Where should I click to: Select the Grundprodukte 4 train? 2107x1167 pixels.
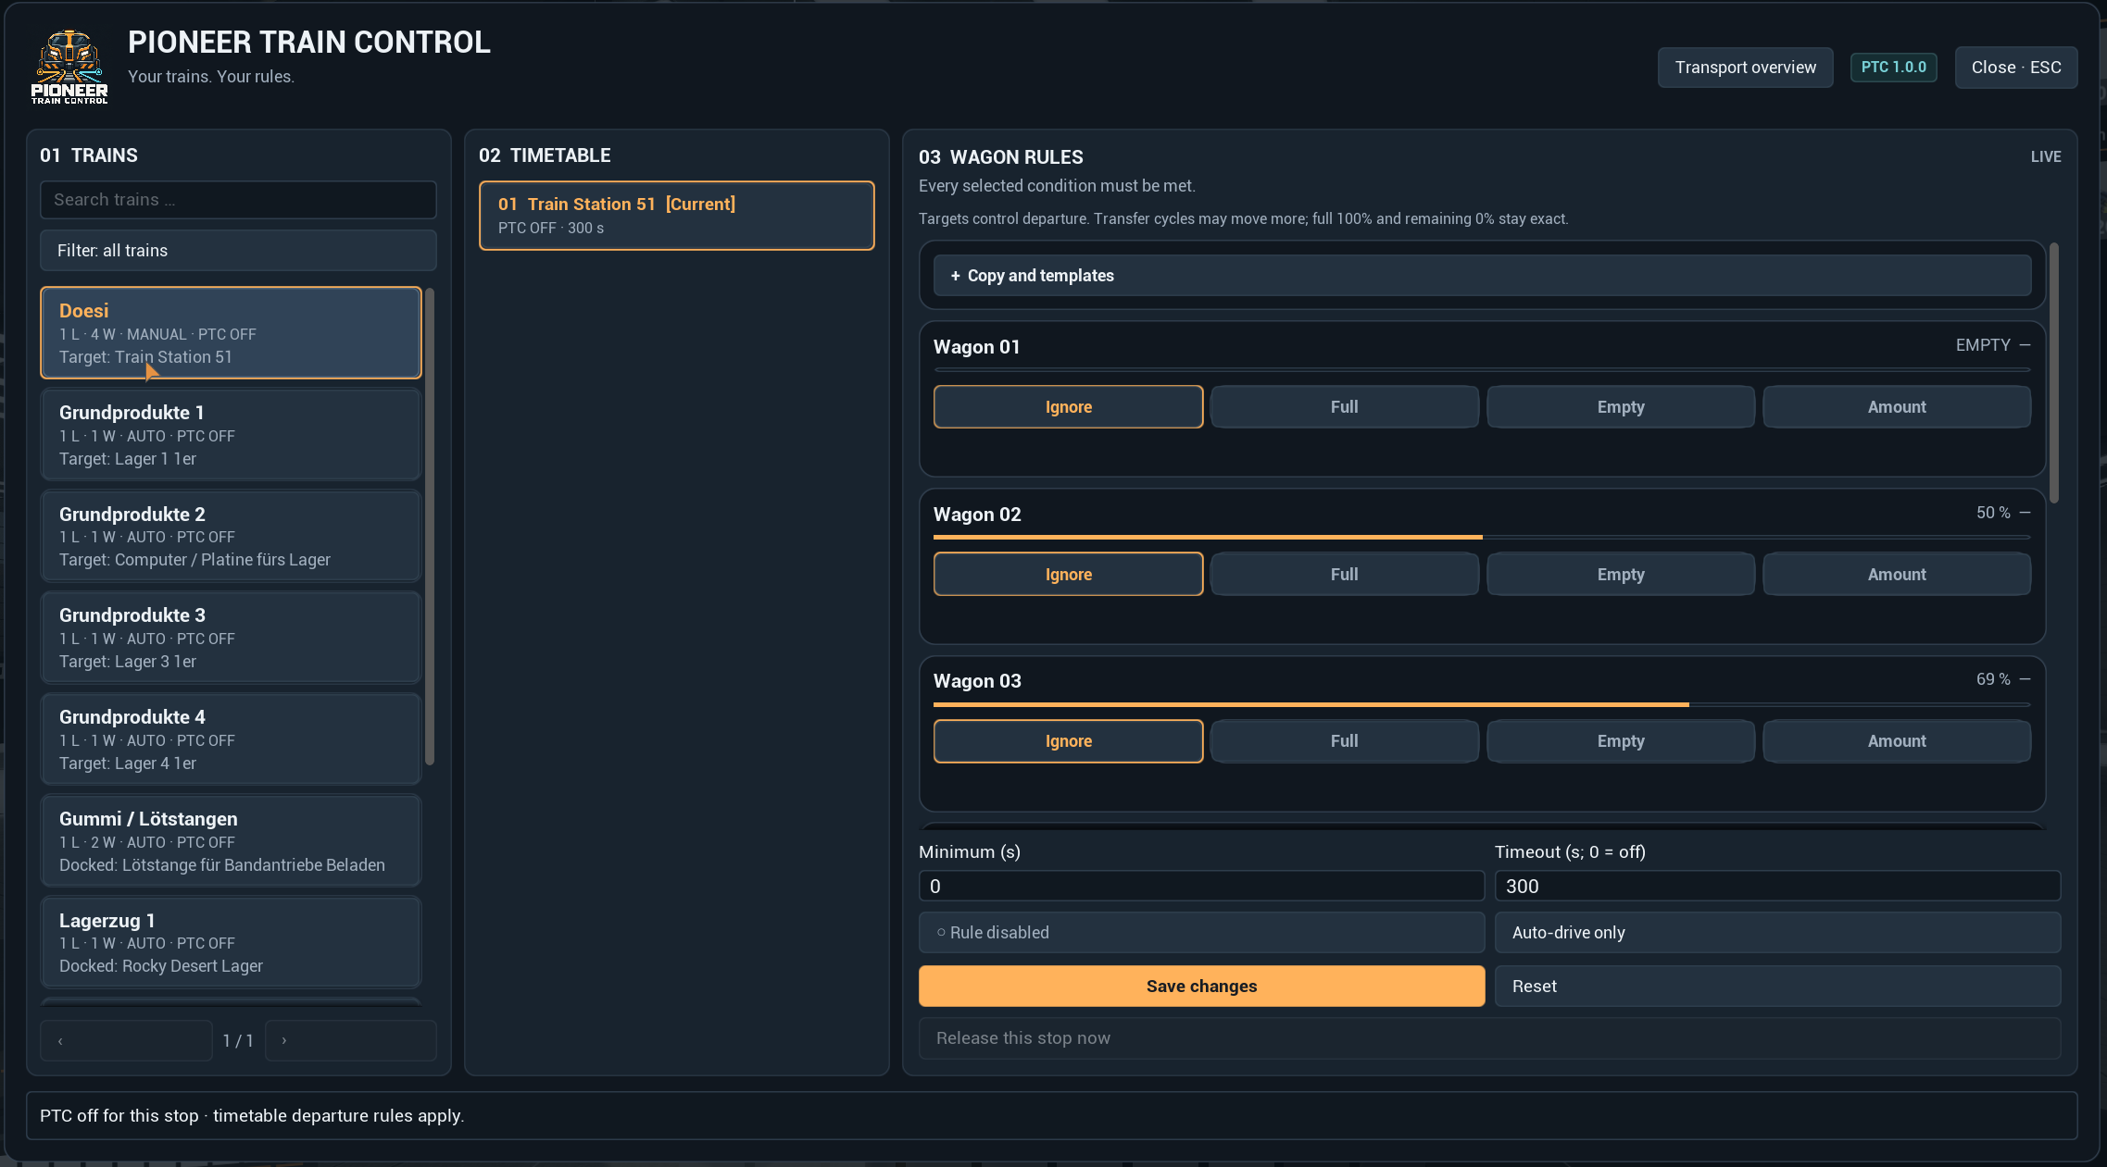click(x=231, y=739)
